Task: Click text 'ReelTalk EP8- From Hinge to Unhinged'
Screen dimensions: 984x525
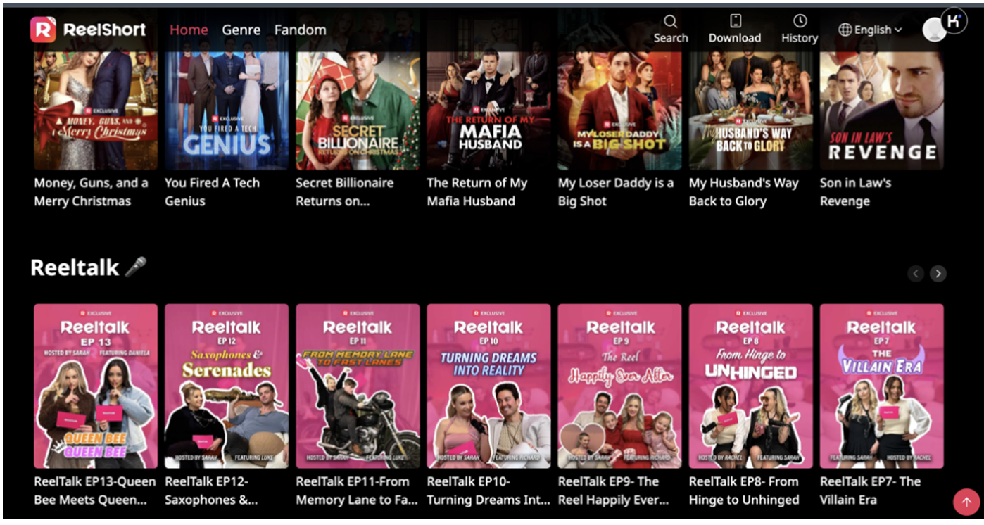Action: click(x=744, y=491)
